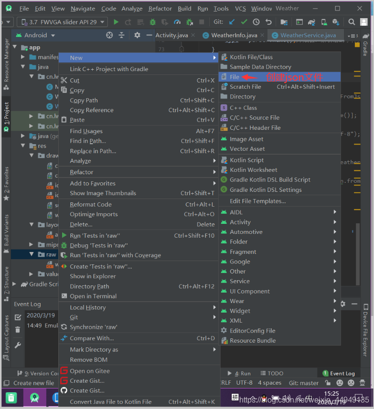Collapse all with the project panel icon

point(122,35)
